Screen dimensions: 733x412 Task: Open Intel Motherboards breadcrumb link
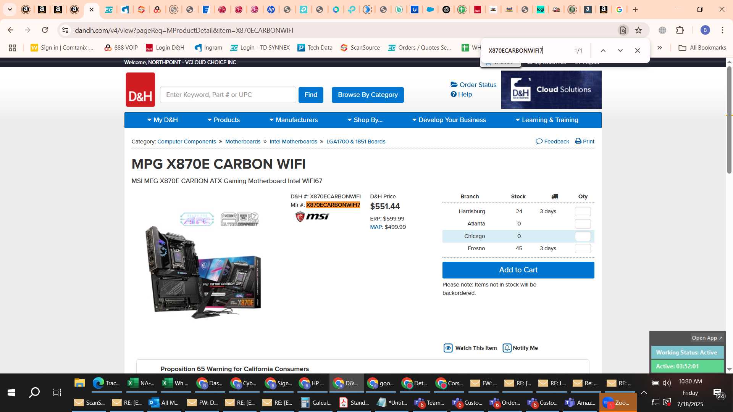293,142
